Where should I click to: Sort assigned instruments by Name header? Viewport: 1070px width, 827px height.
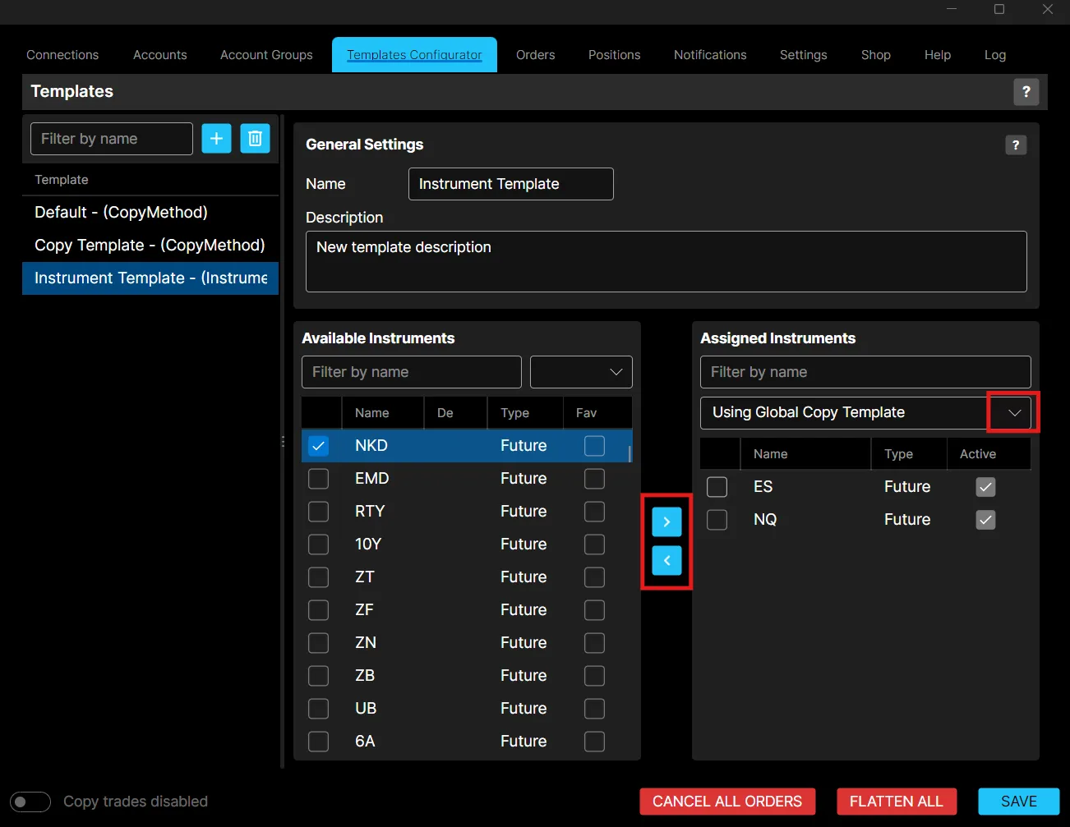[x=805, y=454]
